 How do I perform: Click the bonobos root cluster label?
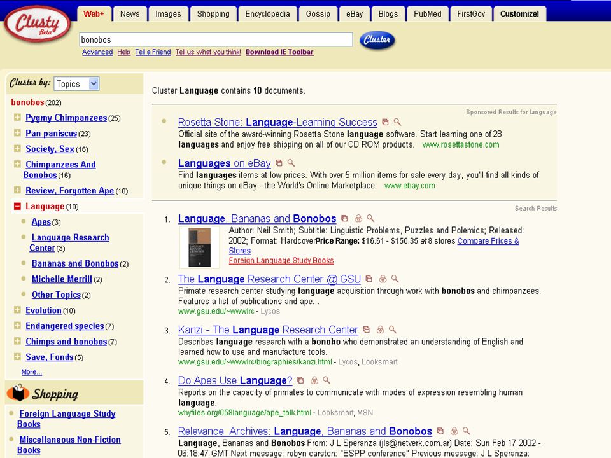pos(27,102)
